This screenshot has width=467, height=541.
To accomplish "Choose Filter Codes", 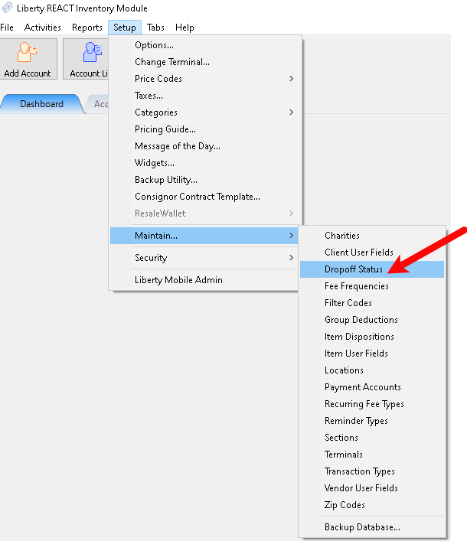I will click(372, 303).
